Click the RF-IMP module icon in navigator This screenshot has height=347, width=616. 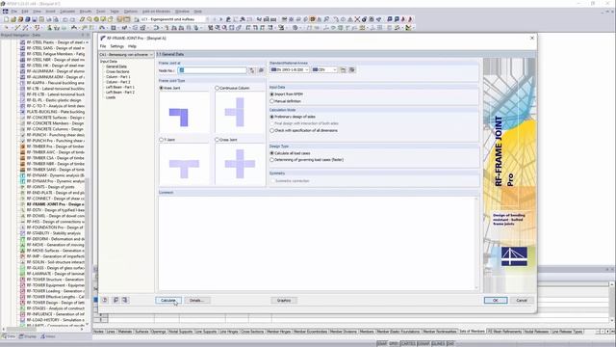(x=23, y=256)
